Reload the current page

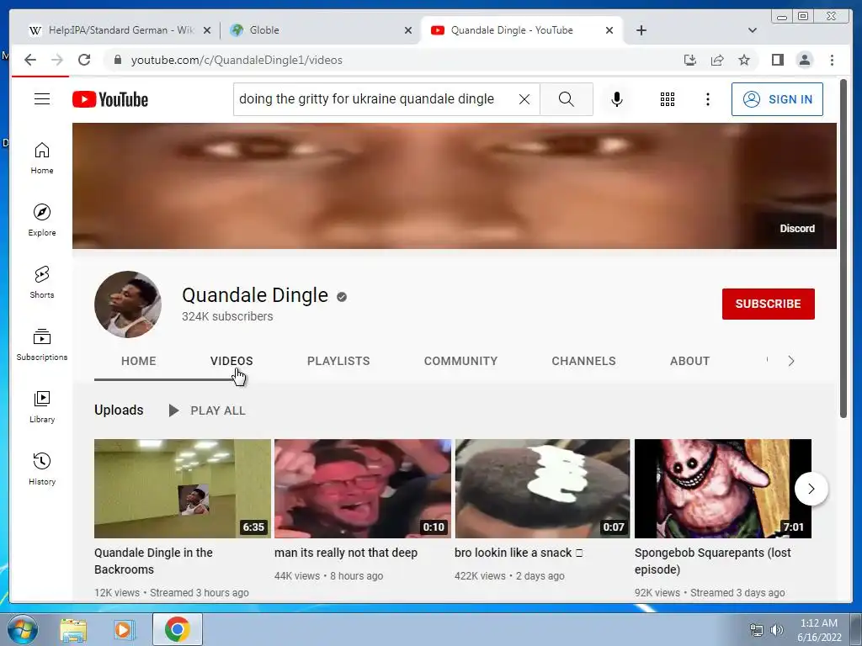pos(84,60)
